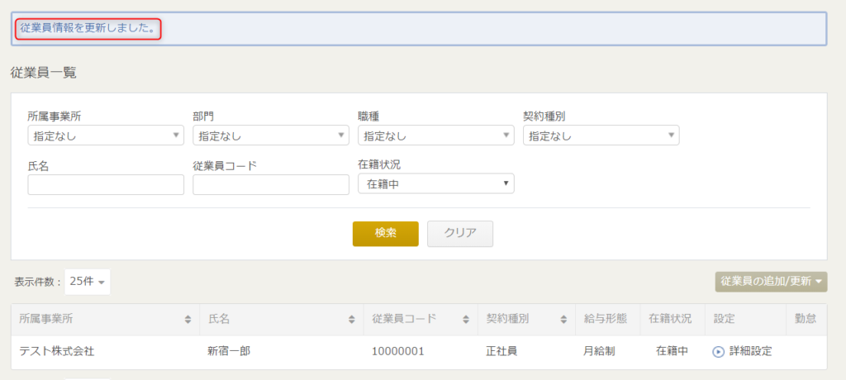Focus the 従業員コード input field

[x=271, y=184]
